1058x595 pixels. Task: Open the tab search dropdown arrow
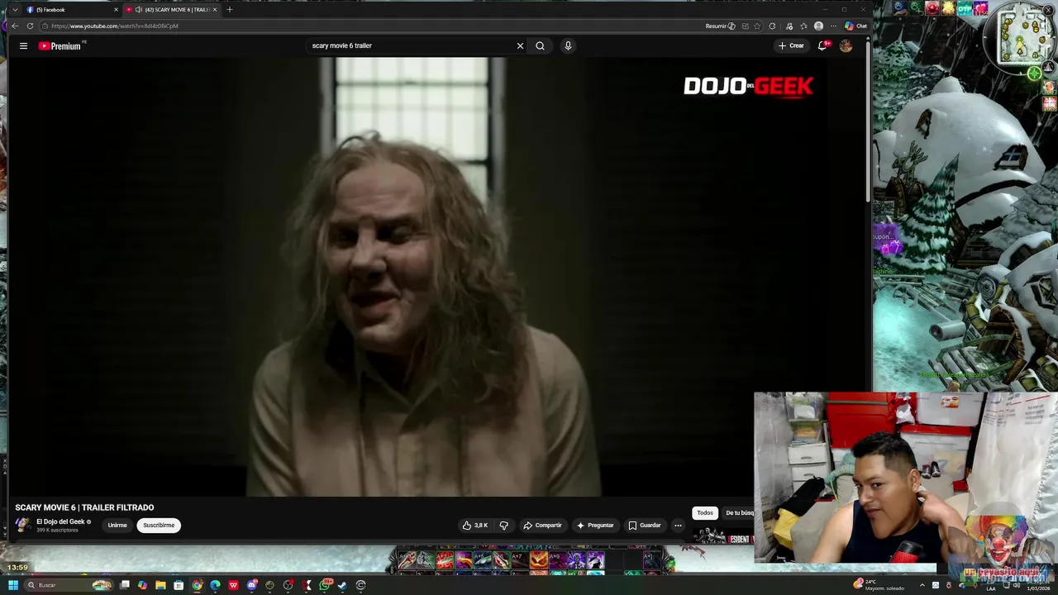[x=15, y=10]
